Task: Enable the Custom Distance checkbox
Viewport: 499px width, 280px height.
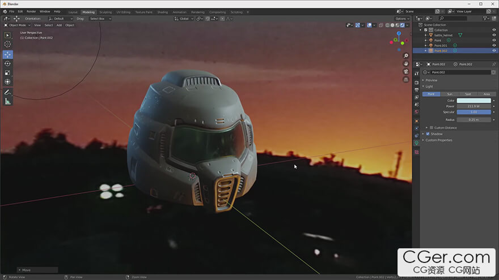Action: (x=432, y=128)
